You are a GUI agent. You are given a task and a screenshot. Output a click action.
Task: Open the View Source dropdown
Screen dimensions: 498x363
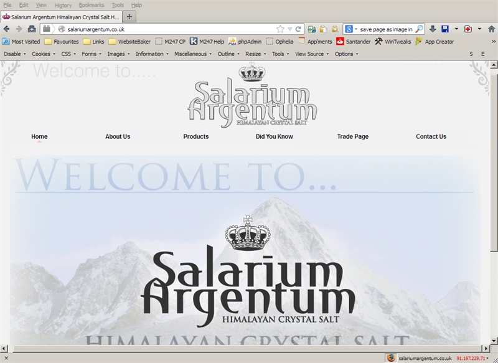point(311,54)
